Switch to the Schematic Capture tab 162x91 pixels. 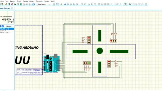5,8
